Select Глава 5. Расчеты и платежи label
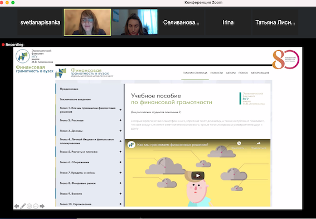The height and width of the screenshot is (219, 316). pyautogui.click(x=79, y=152)
